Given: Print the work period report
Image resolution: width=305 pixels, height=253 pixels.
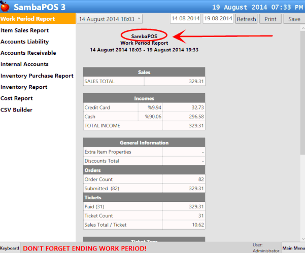Looking at the screenshot, I should (270, 19).
